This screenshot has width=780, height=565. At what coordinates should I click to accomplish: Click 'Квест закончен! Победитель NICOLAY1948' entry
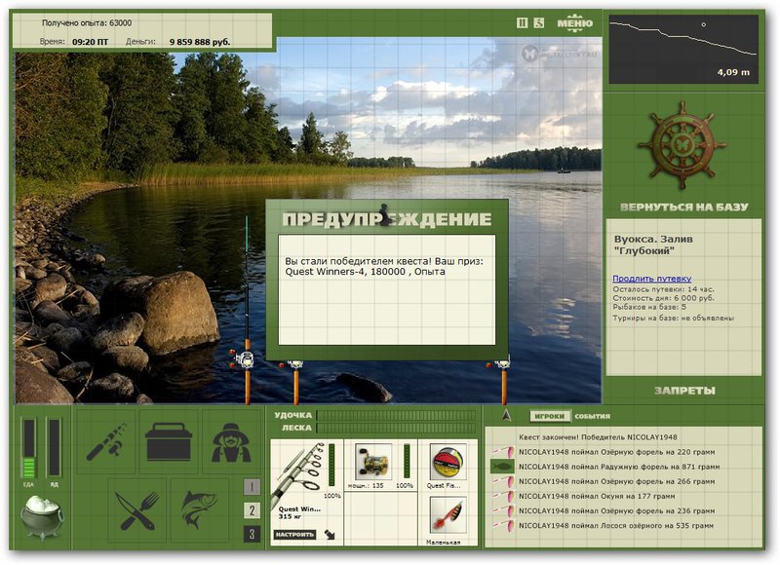pyautogui.click(x=598, y=437)
